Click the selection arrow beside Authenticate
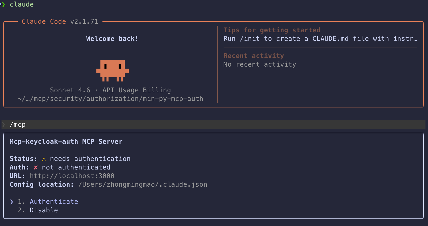Image resolution: width=428 pixels, height=226 pixels. point(12,202)
